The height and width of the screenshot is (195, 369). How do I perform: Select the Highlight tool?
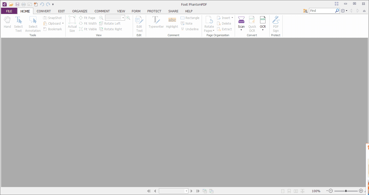point(172,22)
